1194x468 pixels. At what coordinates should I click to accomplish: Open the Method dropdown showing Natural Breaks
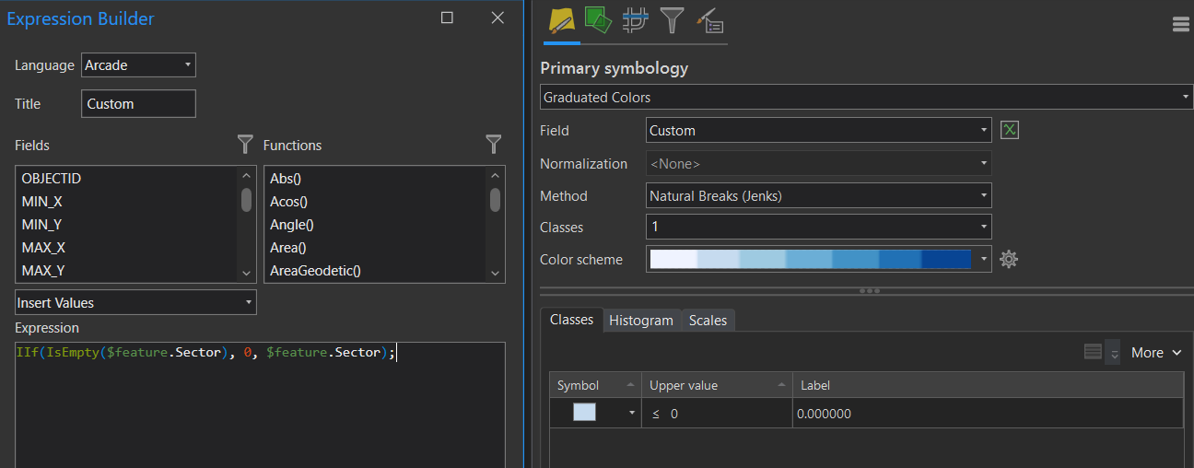(x=818, y=195)
